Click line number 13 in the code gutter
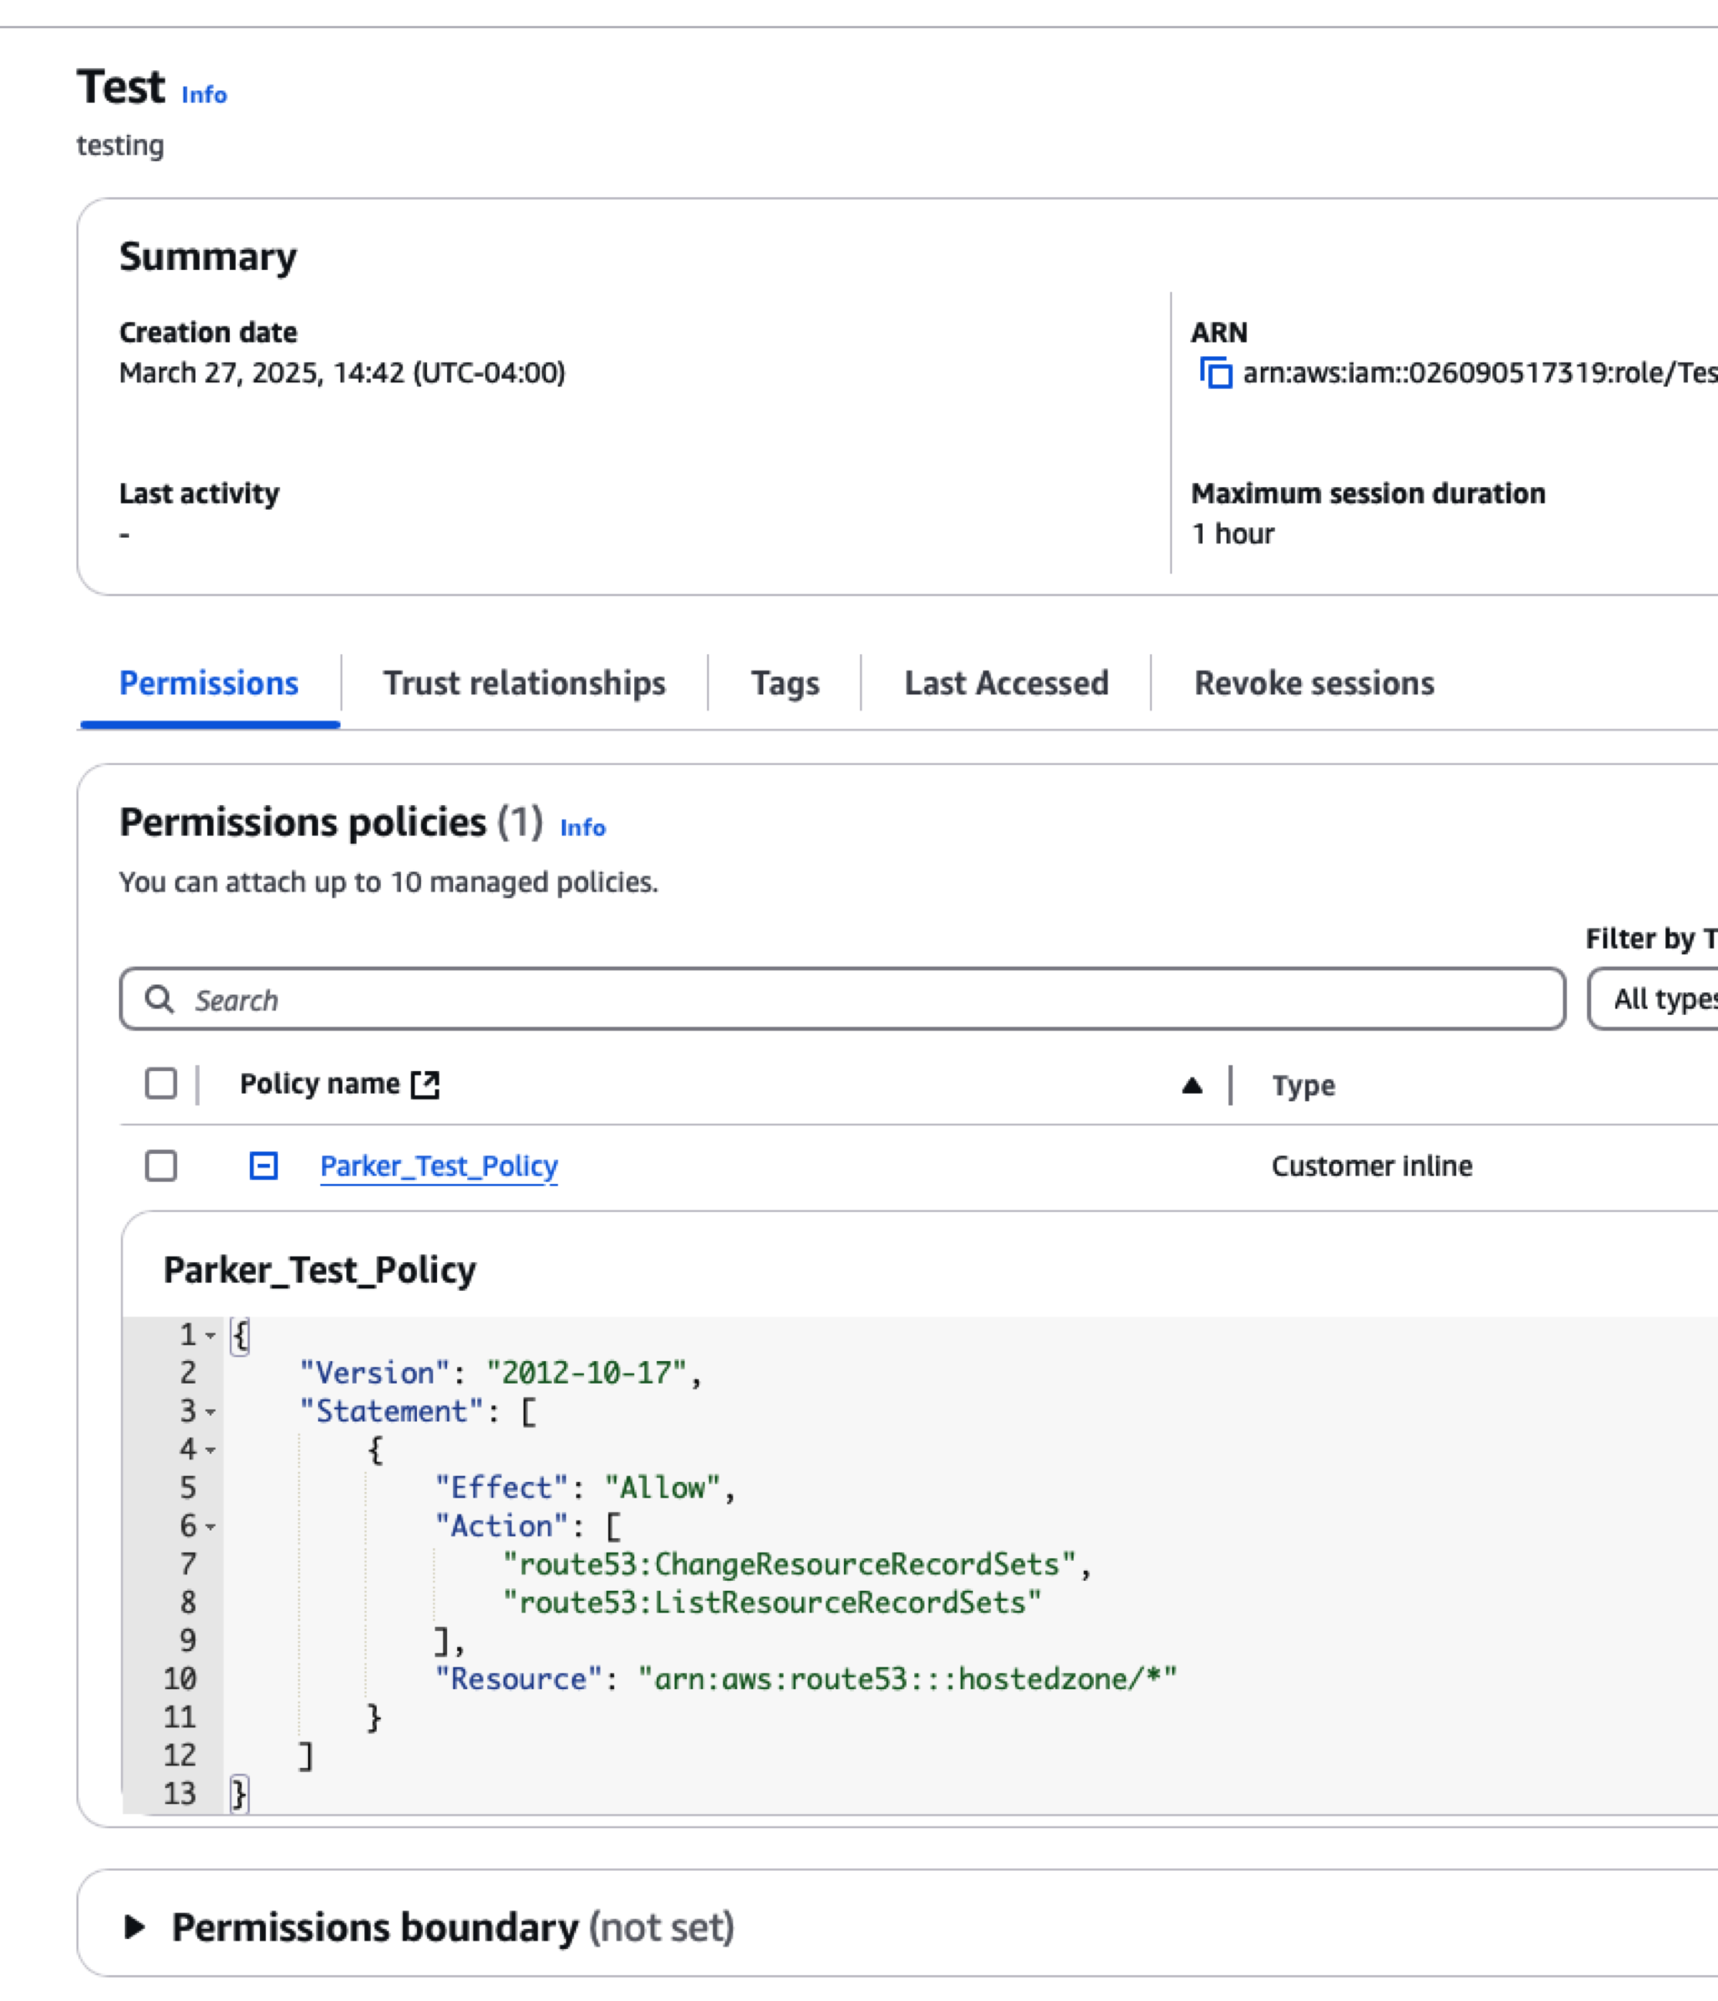This screenshot has height=2001, width=1718. (x=180, y=1795)
